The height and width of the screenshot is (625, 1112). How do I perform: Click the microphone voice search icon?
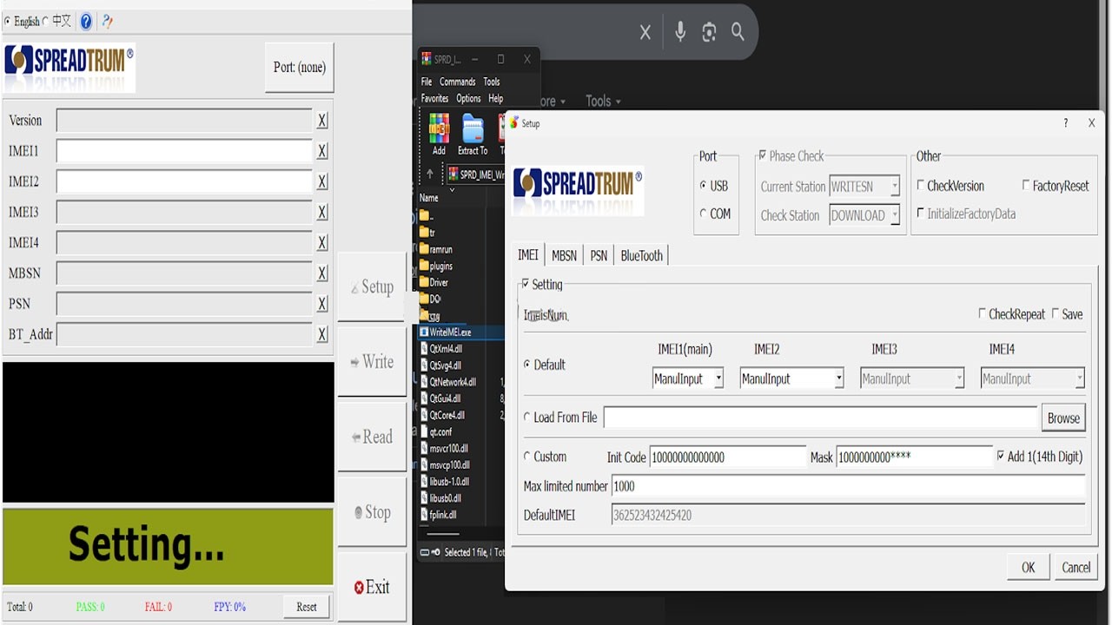pos(680,32)
